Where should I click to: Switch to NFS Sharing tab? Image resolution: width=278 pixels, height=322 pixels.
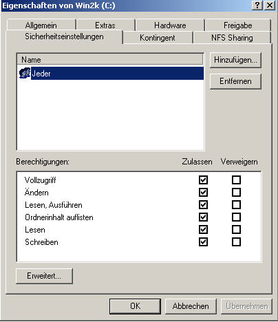tap(232, 38)
